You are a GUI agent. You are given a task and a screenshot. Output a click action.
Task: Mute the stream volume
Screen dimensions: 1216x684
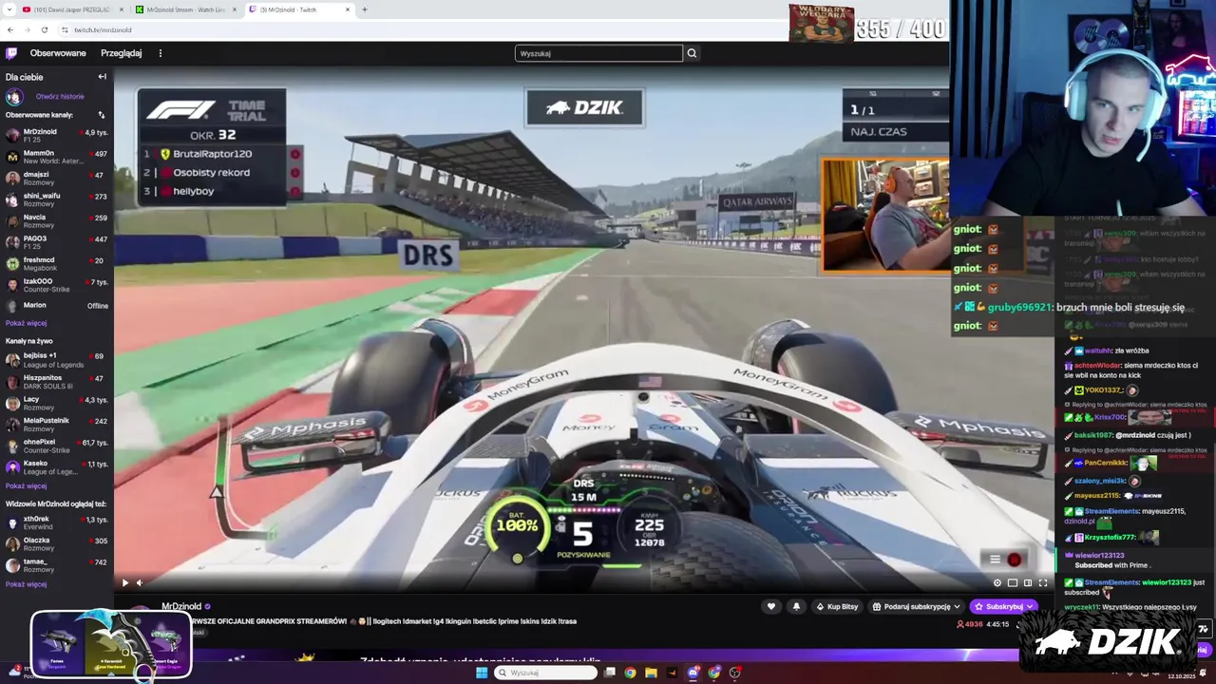coord(140,582)
